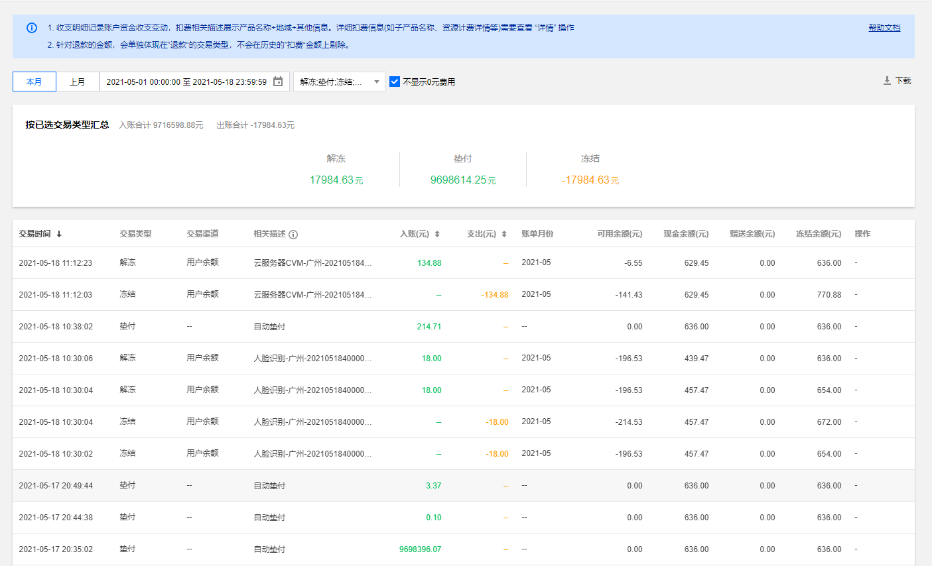This screenshot has width=932, height=566.
Task: Click the 交易类型 column header
Action: 135,234
